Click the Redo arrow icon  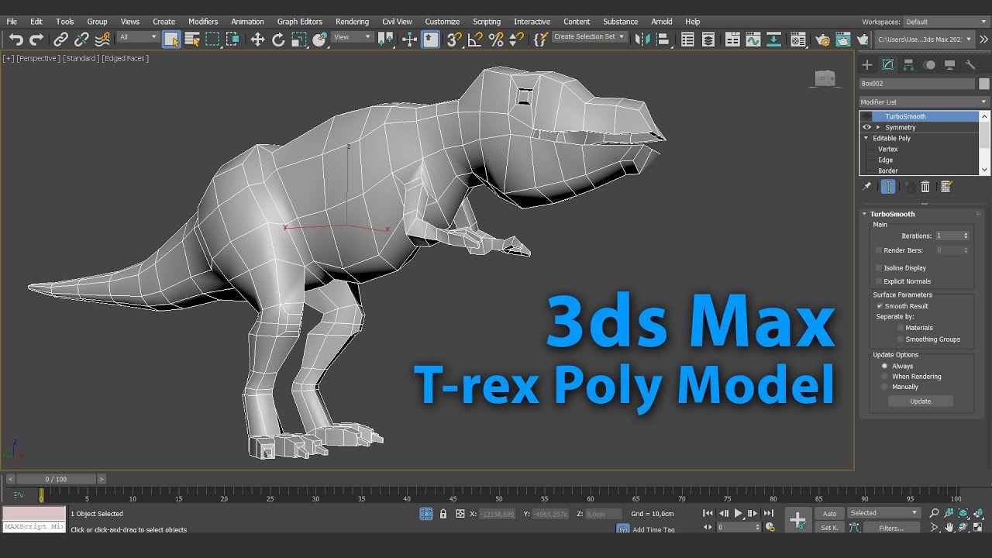(x=36, y=40)
